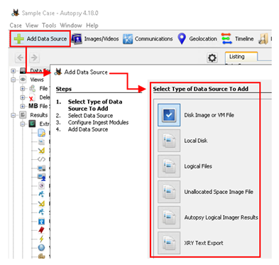
Task: Select the yellow lightning bolt tree icon
Action: coord(41,239)
